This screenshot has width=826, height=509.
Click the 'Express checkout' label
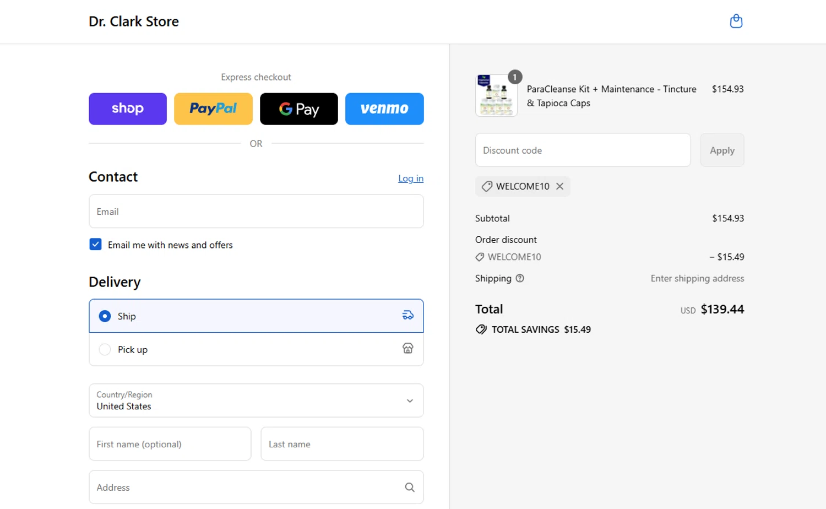coord(256,77)
